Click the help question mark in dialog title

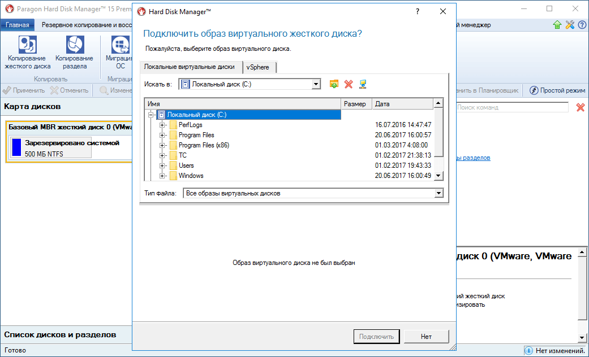pyautogui.click(x=418, y=12)
